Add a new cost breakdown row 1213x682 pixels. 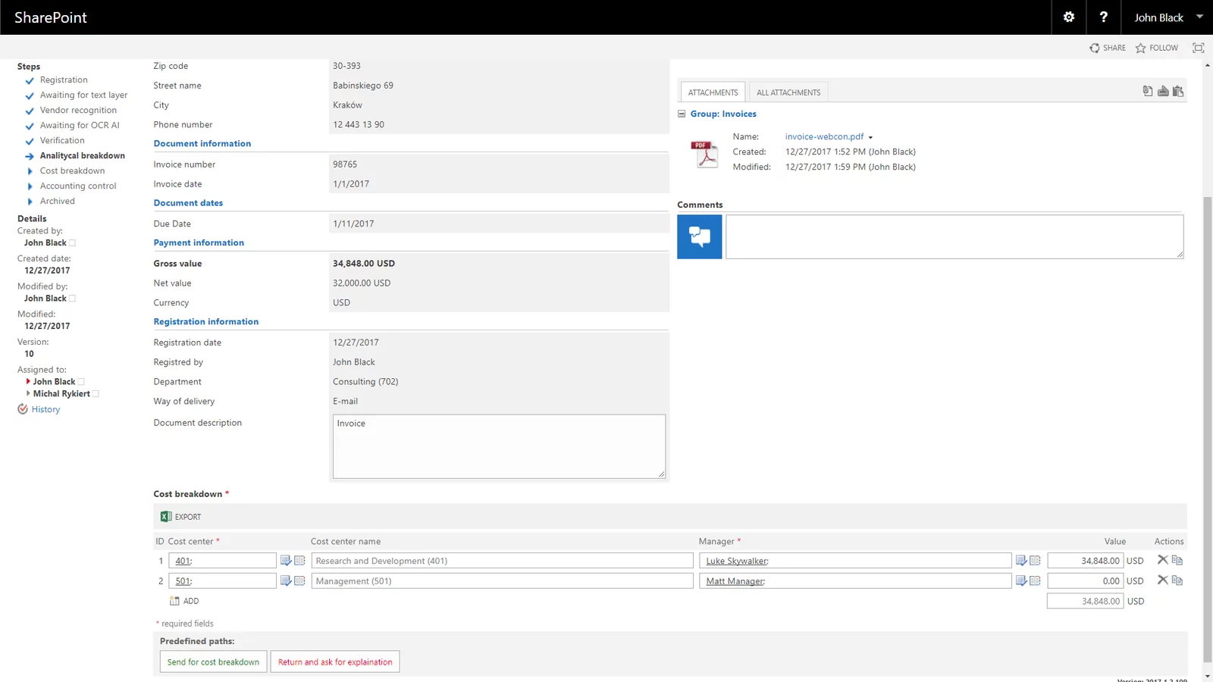(184, 601)
